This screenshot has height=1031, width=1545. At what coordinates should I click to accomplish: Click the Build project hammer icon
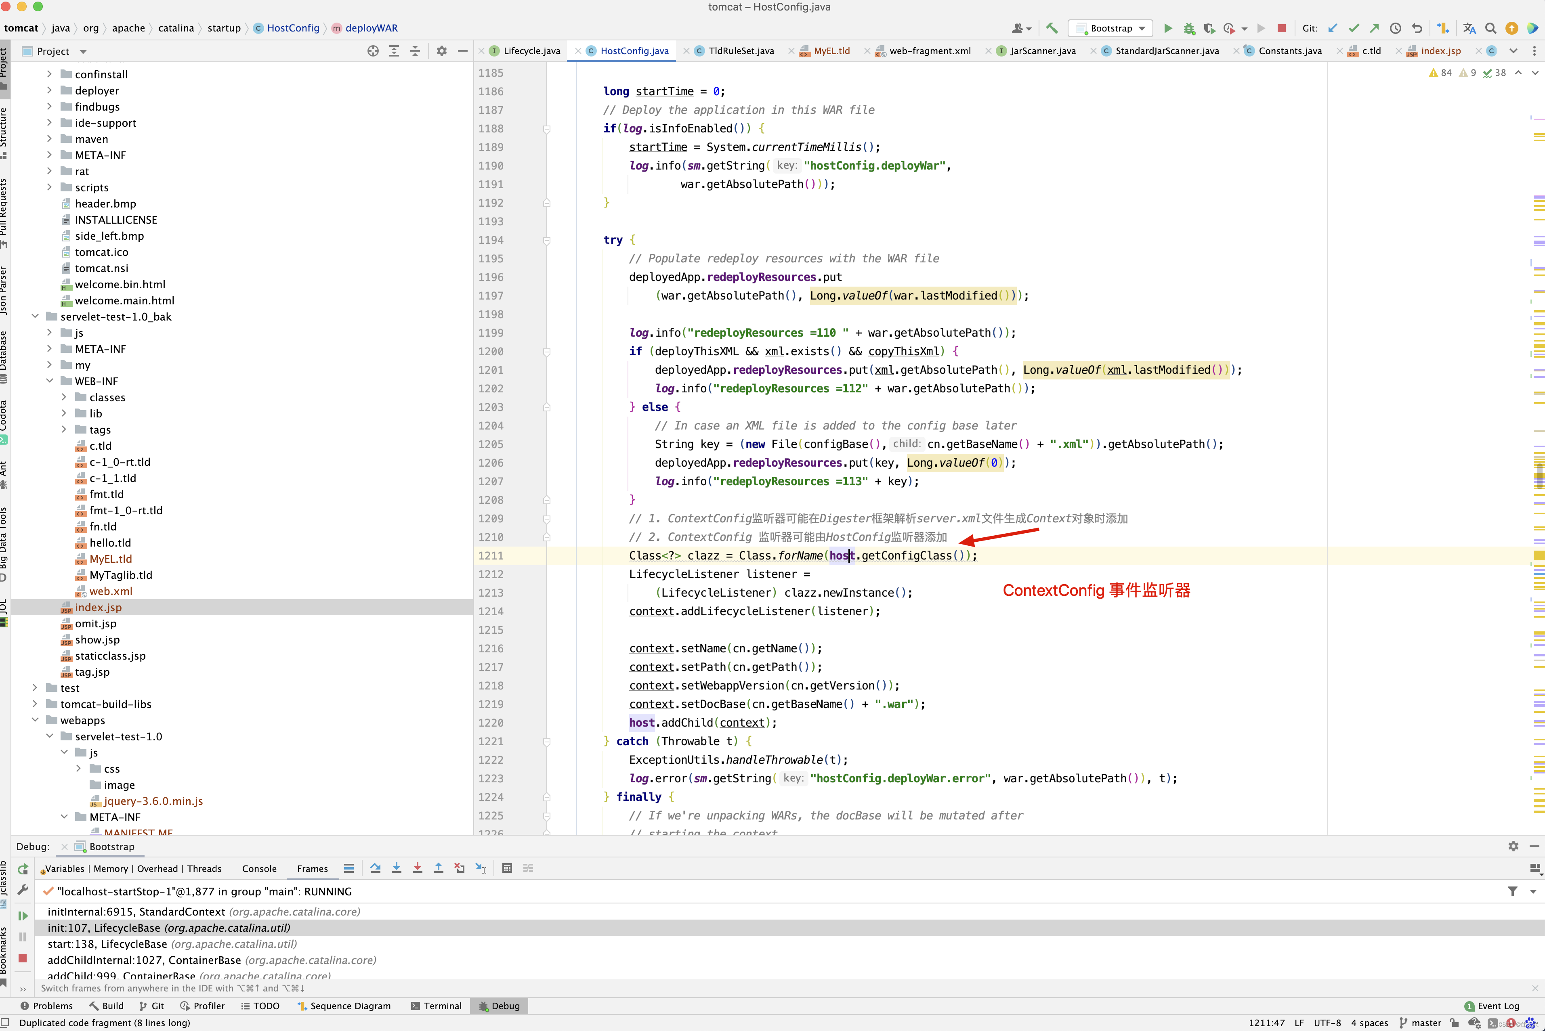point(1052,28)
